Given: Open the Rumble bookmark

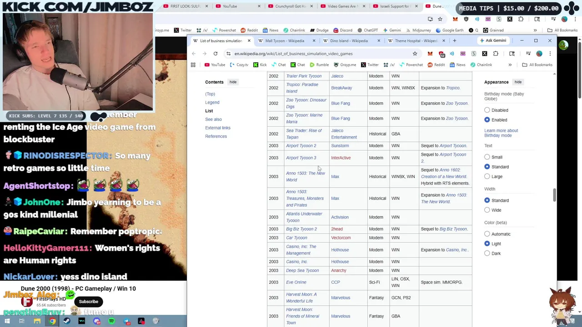Looking at the screenshot, I should 319,65.
